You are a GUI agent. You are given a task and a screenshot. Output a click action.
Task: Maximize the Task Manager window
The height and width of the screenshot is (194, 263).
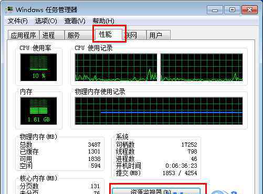pyautogui.click(x=232, y=10)
